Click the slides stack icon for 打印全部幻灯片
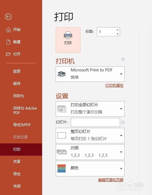 click(62, 109)
